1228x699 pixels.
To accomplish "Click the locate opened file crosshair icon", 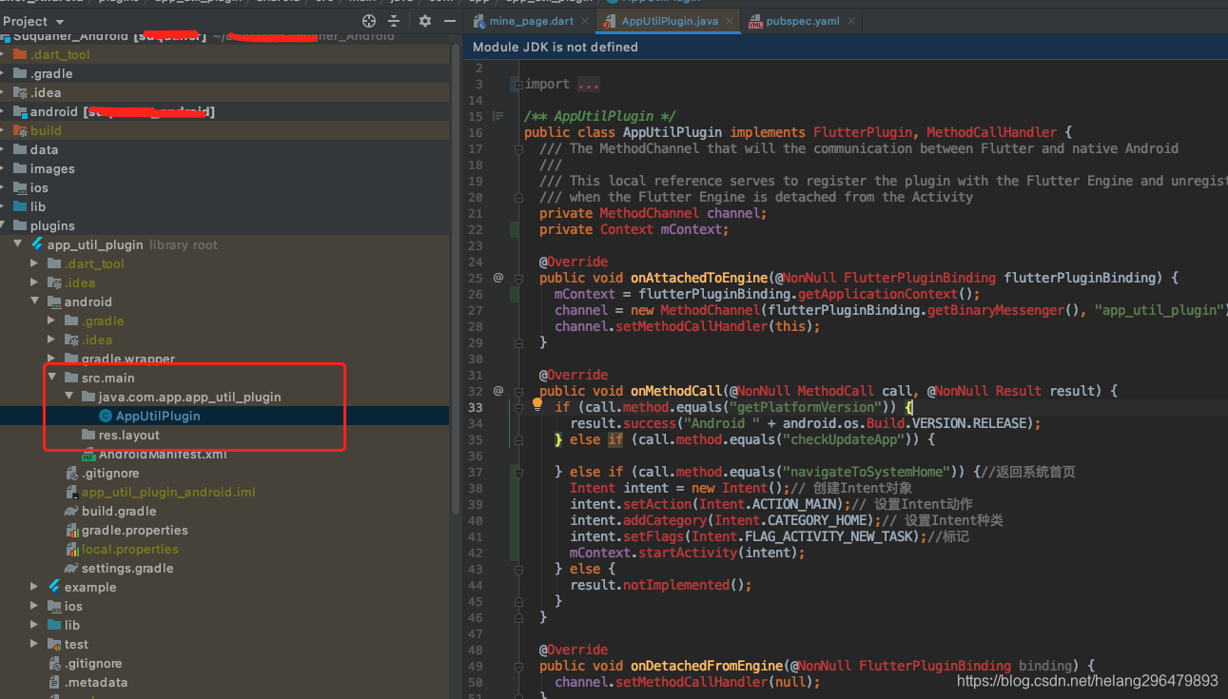I will tap(369, 20).
